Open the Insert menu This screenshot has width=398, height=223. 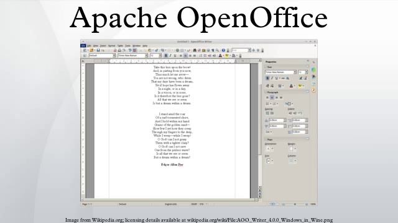pyautogui.click(x=103, y=46)
